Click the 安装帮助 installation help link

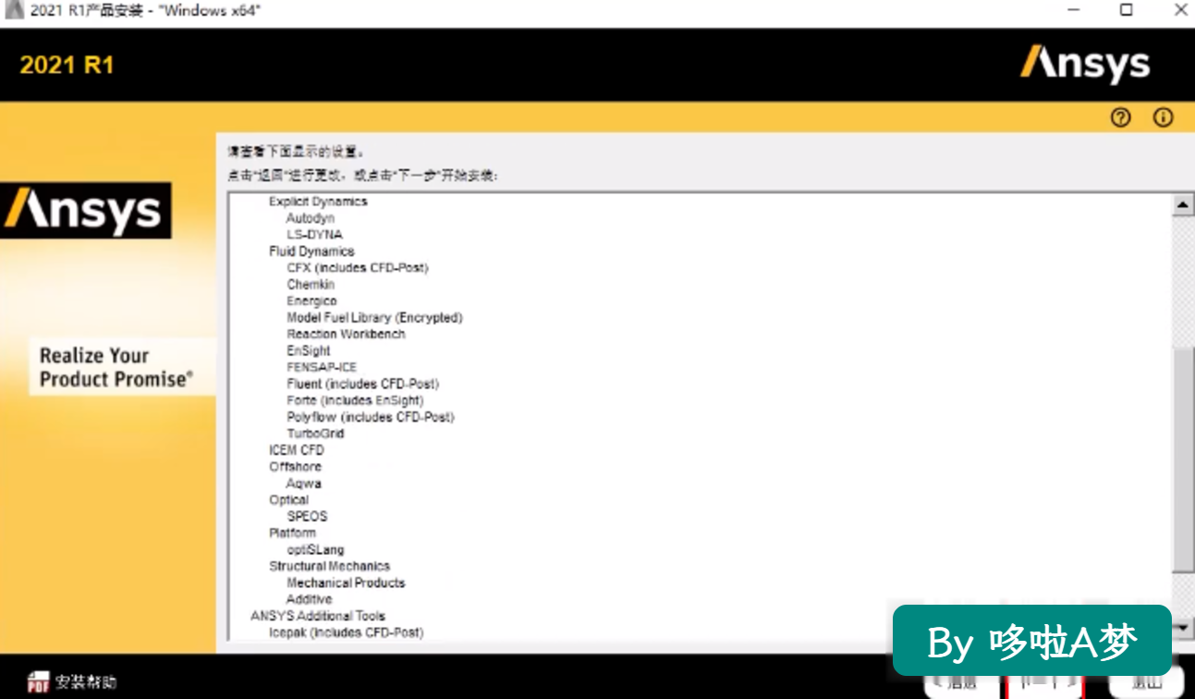(86, 683)
